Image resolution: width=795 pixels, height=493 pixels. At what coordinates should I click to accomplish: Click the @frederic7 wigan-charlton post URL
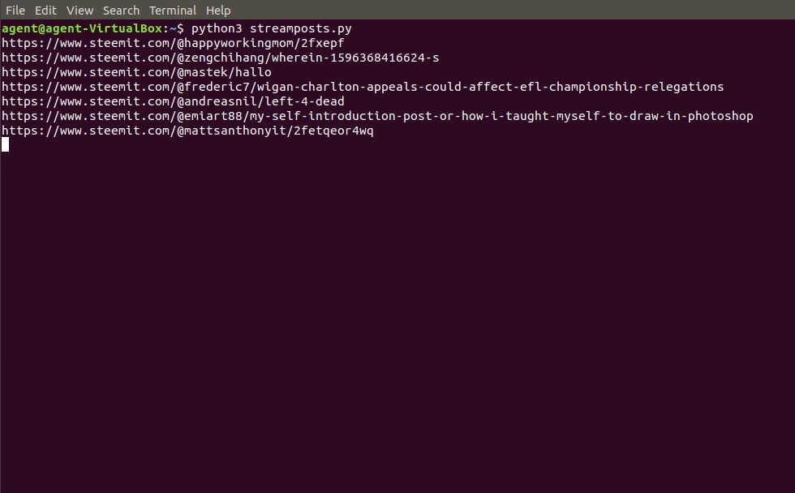pyautogui.click(x=363, y=87)
